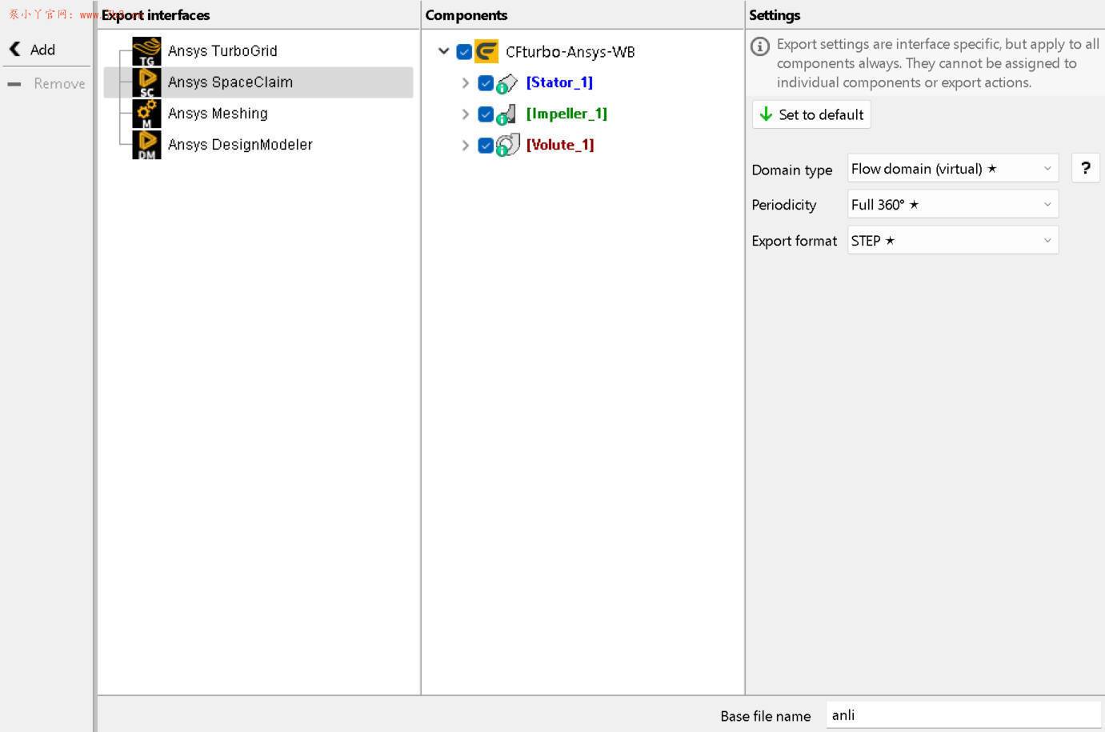Click the Base file name field

point(963,715)
